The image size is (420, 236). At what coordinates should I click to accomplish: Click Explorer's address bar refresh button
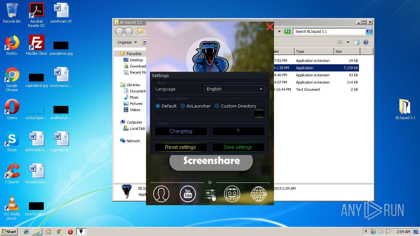[287, 31]
